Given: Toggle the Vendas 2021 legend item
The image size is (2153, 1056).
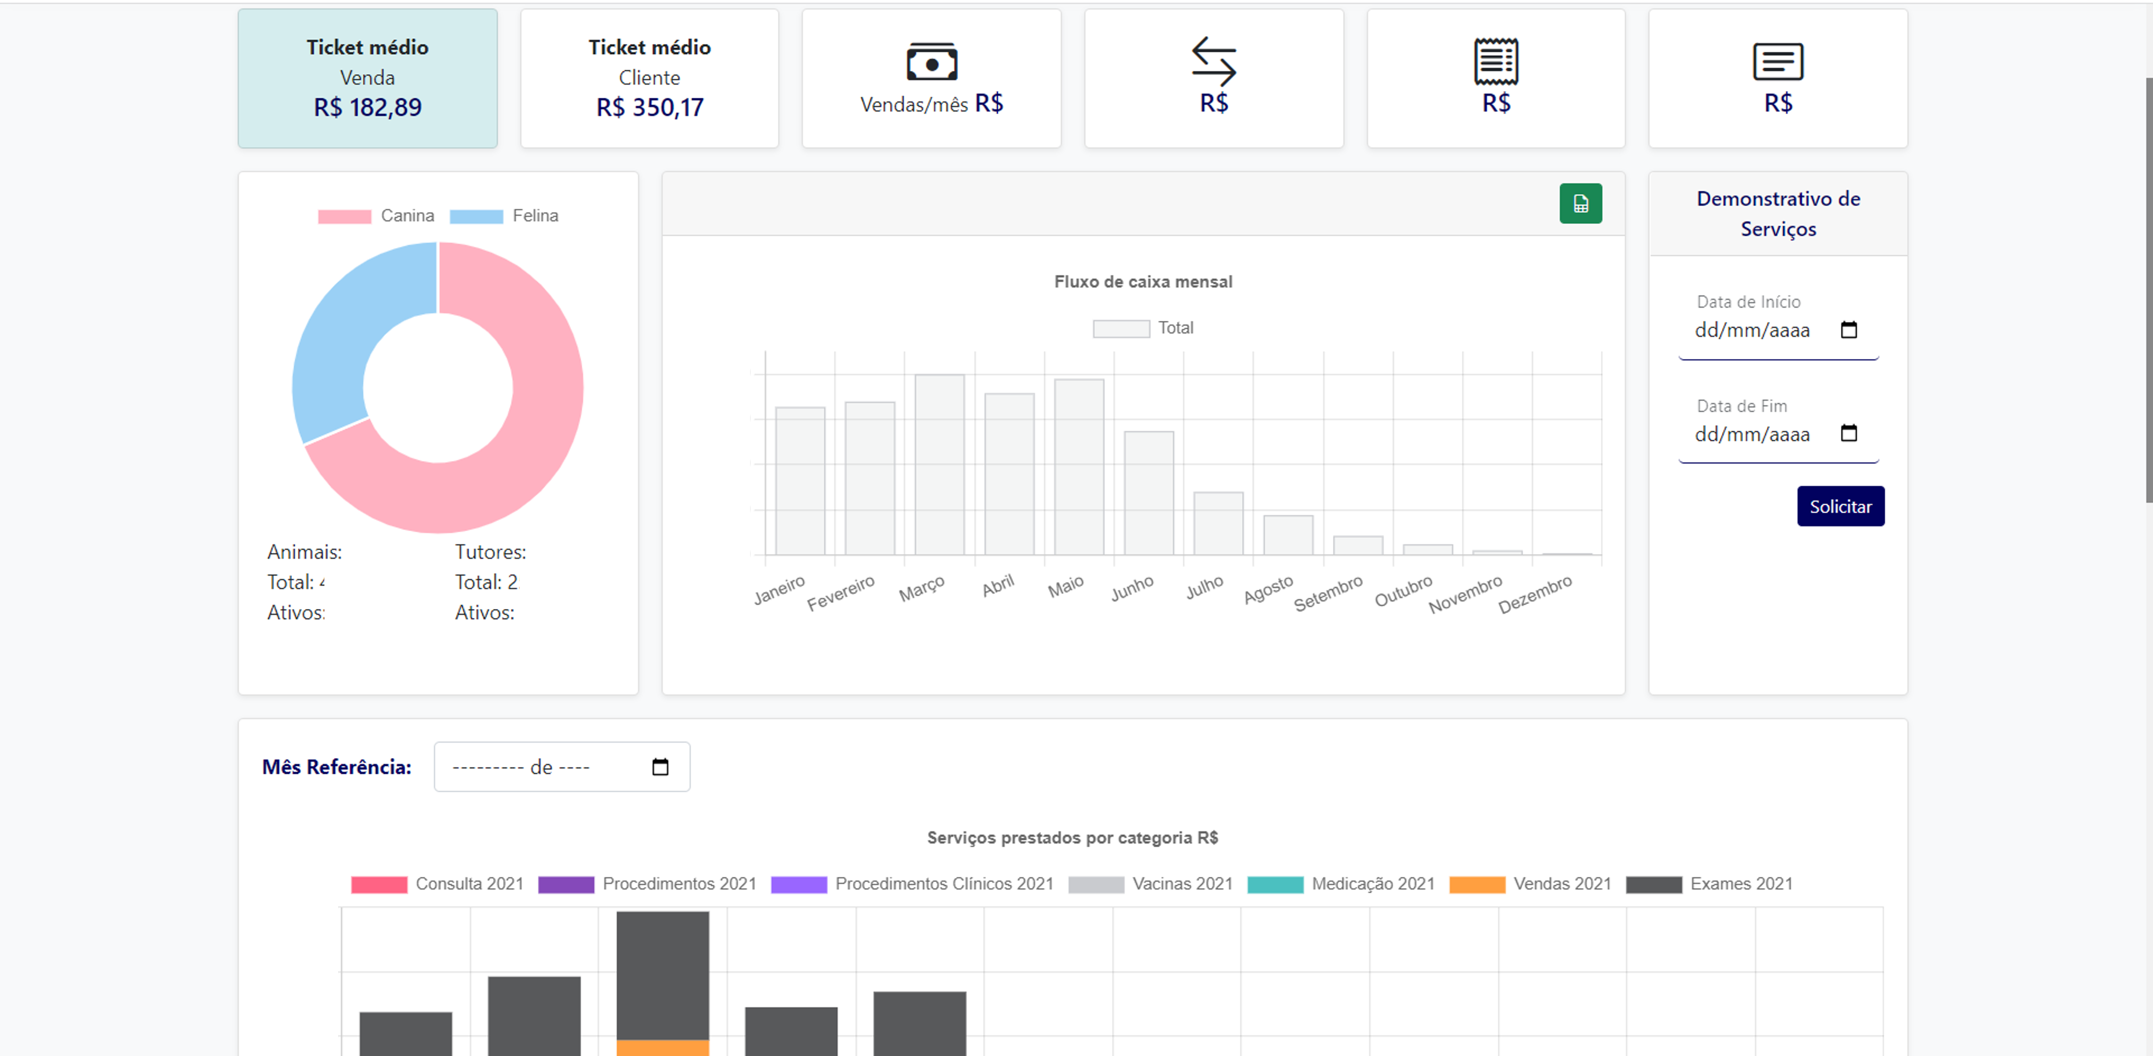Looking at the screenshot, I should point(1530,884).
